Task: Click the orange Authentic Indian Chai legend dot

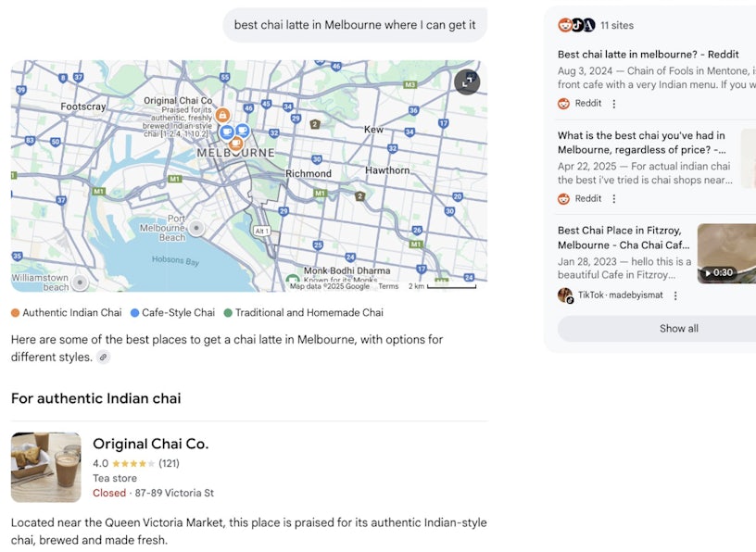Action: (x=16, y=313)
